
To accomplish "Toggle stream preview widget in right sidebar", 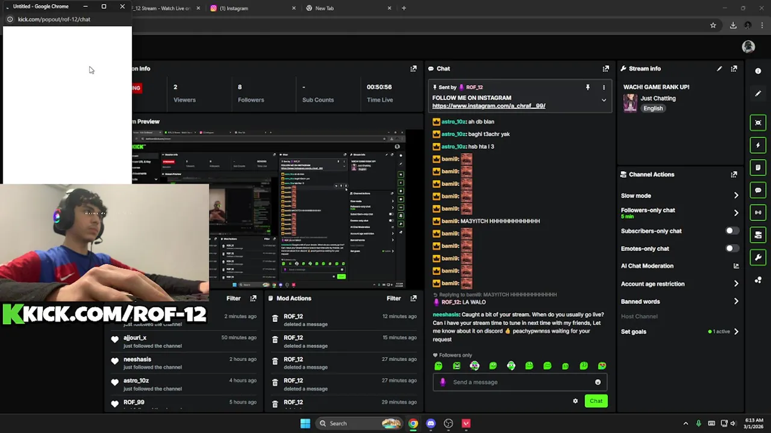I will 758,123.
